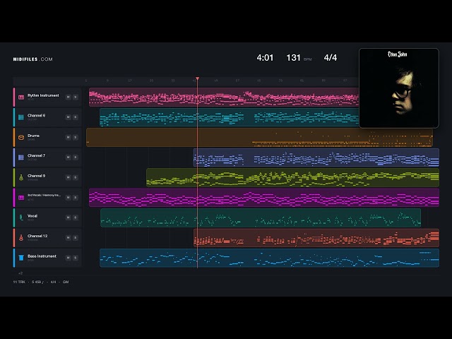The width and height of the screenshot is (452, 339).
Task: Click the Elton John album cover thumbnail
Action: [399, 88]
